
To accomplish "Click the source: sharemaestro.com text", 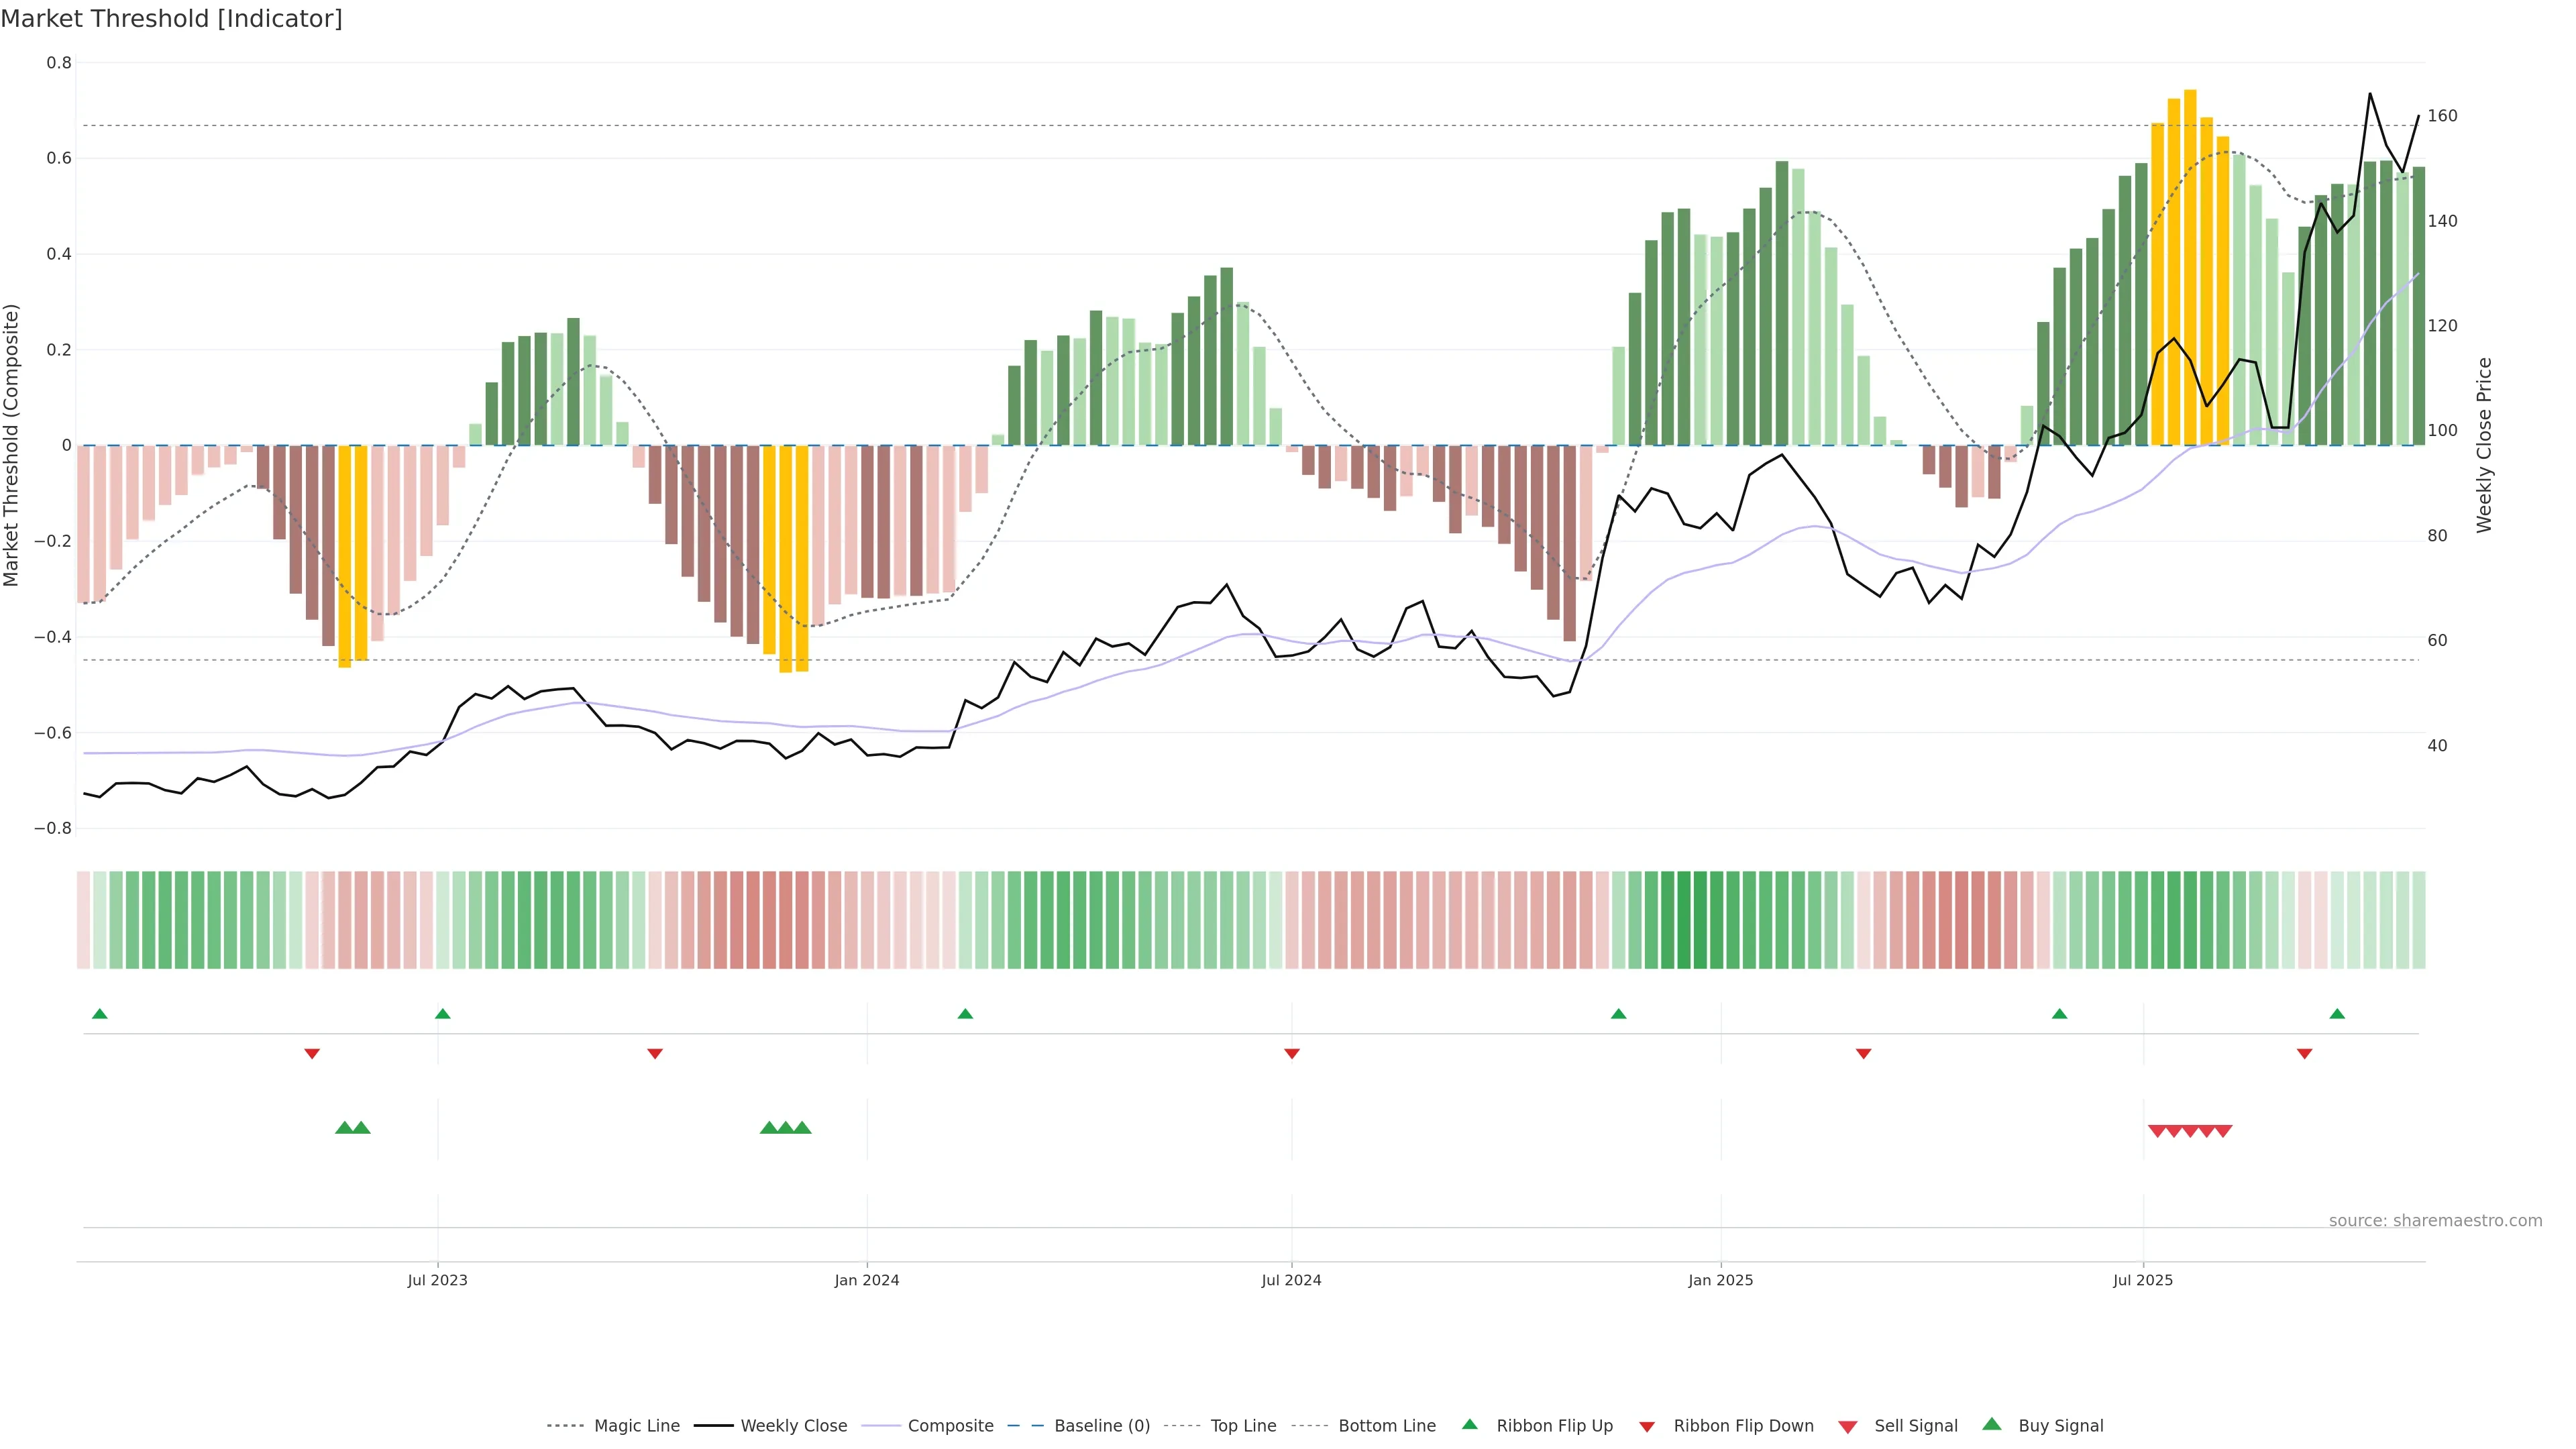I will (x=2435, y=1221).
